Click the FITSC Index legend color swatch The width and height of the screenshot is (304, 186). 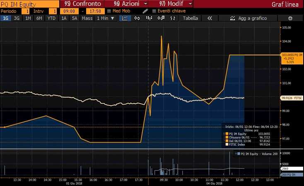click(226, 145)
